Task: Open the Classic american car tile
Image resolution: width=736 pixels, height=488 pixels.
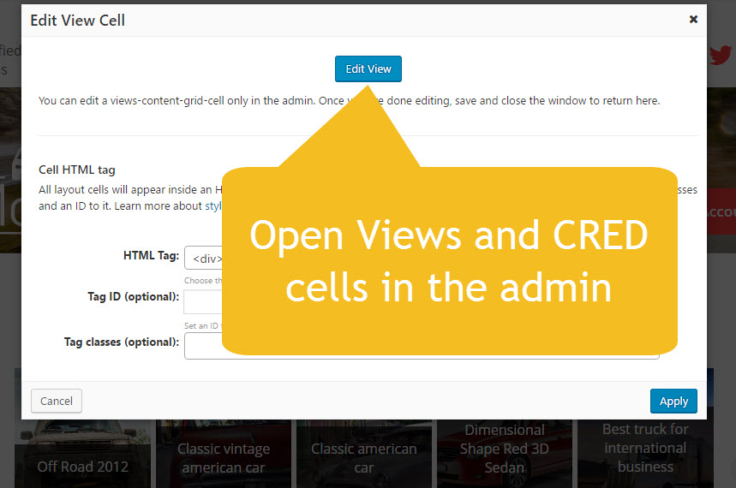Action: point(364,454)
